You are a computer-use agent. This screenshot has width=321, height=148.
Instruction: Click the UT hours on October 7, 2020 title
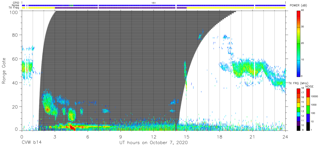pyautogui.click(x=153, y=143)
